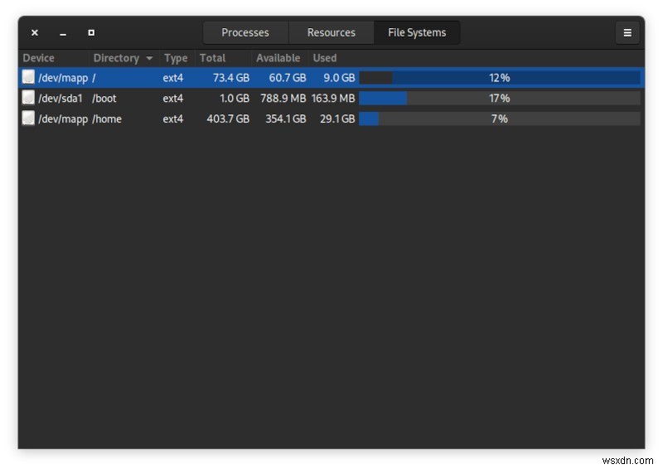The height and width of the screenshot is (469, 663).
Task: Click the 403.7 GB total value
Action: [x=228, y=118]
